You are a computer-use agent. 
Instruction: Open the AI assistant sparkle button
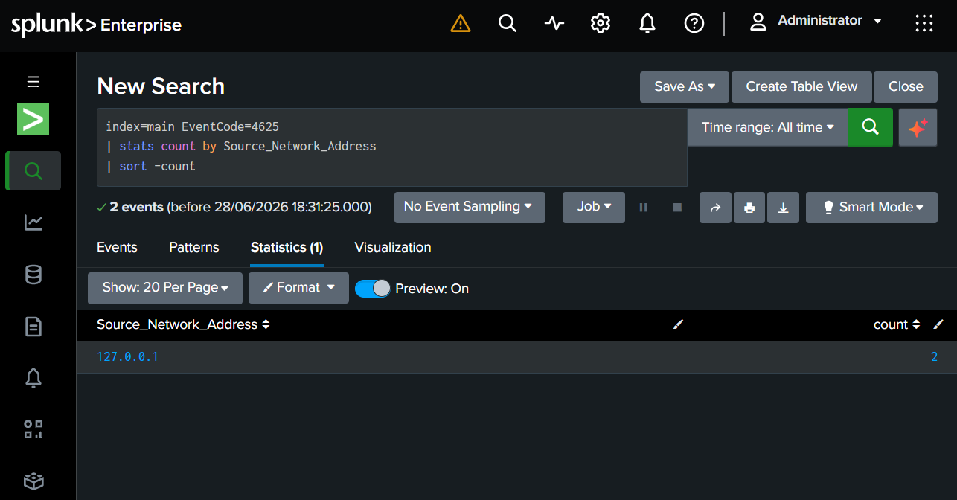click(x=918, y=127)
